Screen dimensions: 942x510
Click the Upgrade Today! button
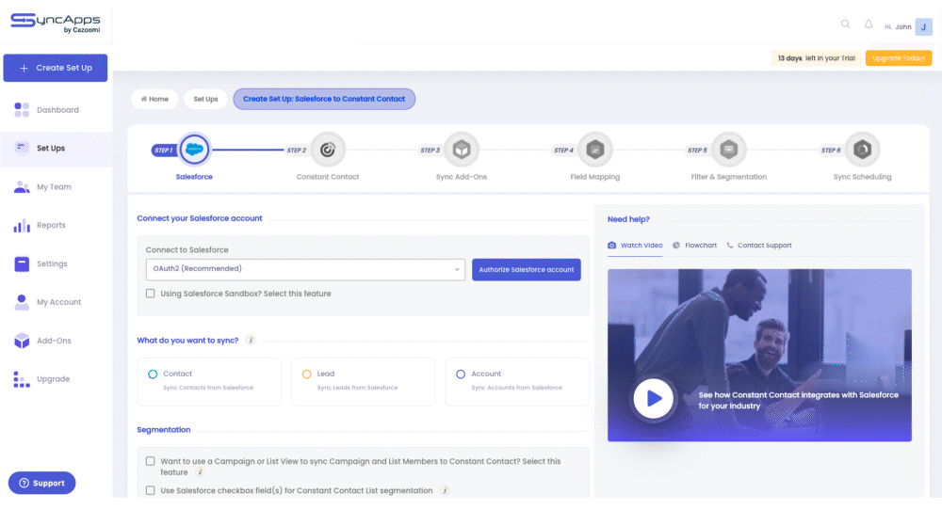(898, 58)
